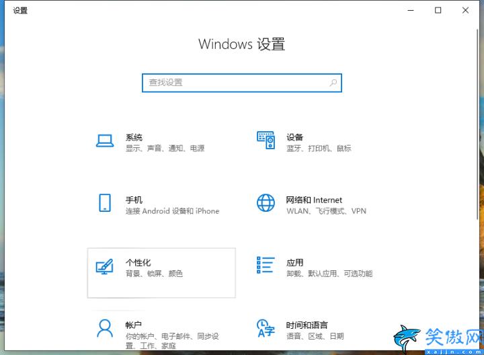Click text 蓝牙、打印机、鼠标
Image resolution: width=484 pixels, height=355 pixels.
(x=319, y=149)
